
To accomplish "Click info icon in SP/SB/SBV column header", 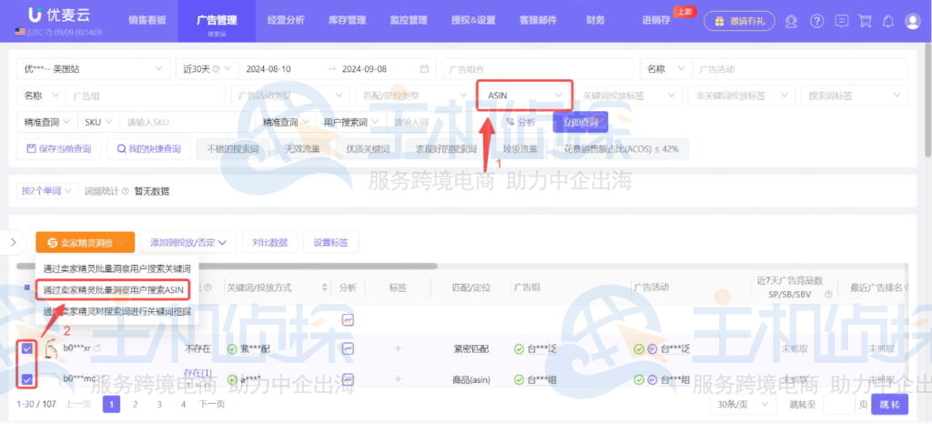I will (x=828, y=295).
